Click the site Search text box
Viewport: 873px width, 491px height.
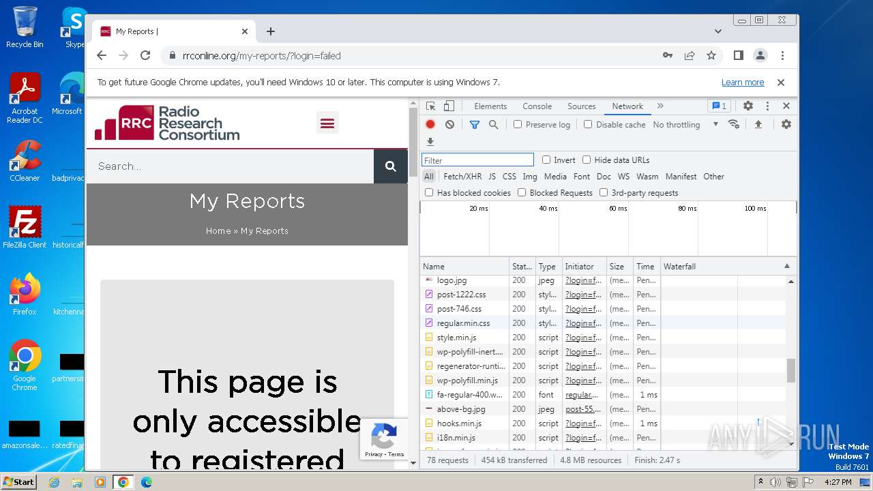[x=230, y=166]
